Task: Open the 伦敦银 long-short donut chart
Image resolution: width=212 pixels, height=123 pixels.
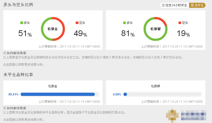Action: (x=155, y=29)
